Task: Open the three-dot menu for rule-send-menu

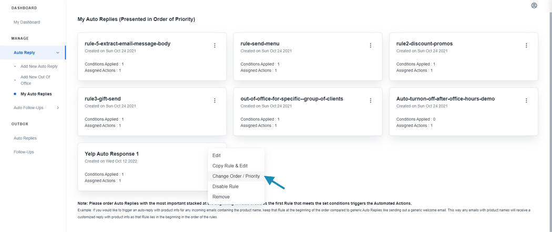Action: (x=370, y=45)
